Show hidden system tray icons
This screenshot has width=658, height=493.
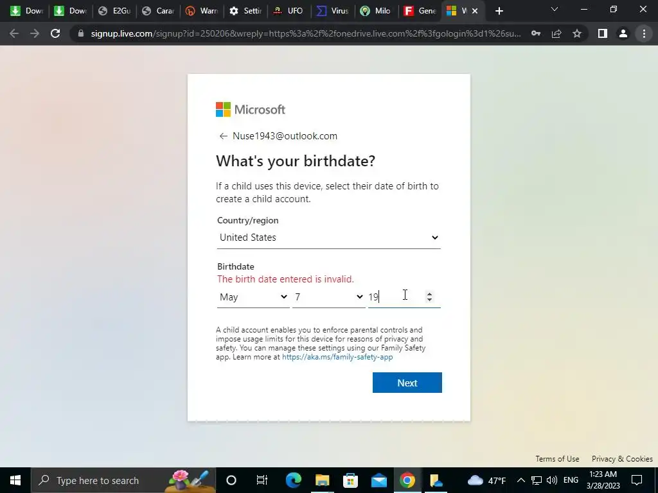coord(520,480)
